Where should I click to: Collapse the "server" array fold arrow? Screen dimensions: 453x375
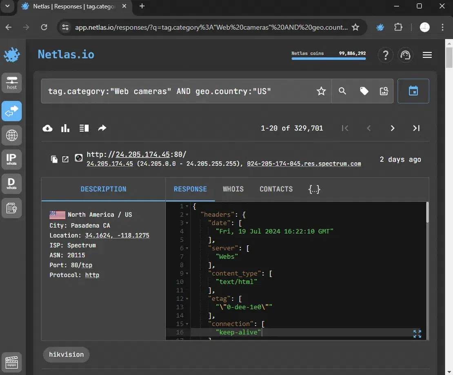click(x=187, y=248)
